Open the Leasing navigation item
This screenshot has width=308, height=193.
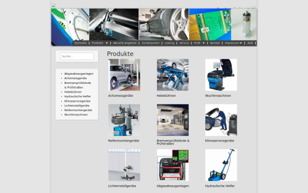[x=169, y=43]
